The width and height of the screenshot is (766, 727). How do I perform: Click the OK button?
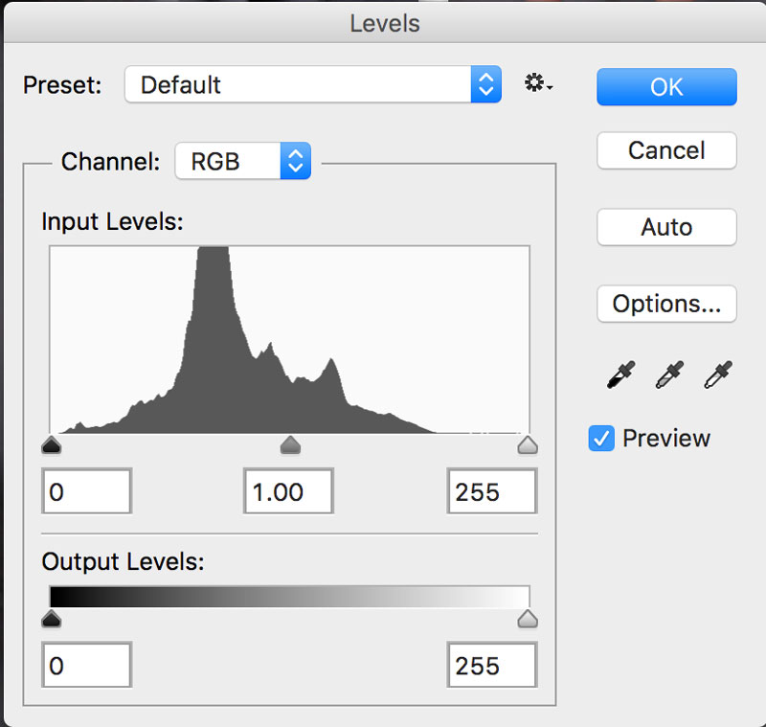(x=666, y=87)
